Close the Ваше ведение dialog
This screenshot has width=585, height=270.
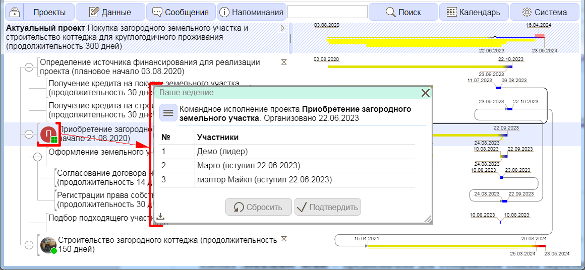point(425,93)
